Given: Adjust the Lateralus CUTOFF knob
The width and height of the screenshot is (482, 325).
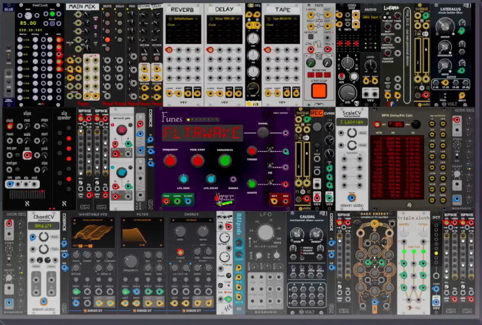Looking at the screenshot, I should click(445, 26).
